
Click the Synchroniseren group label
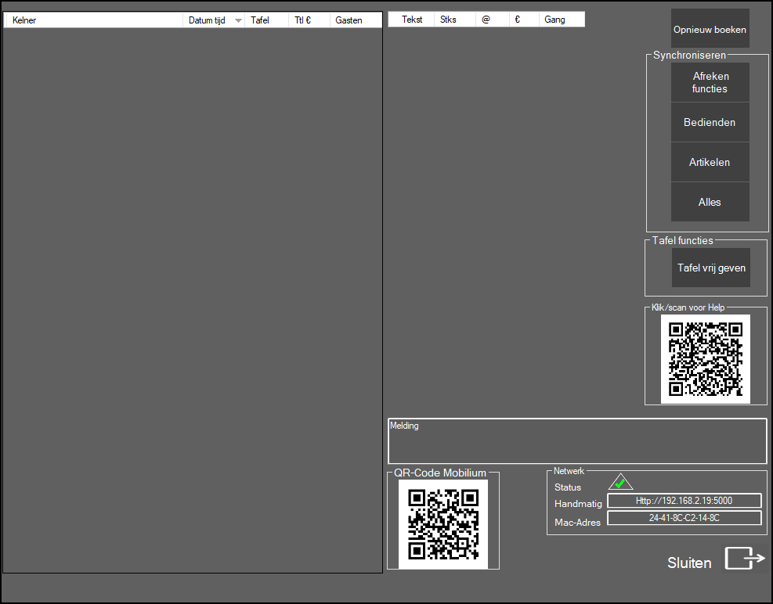pyautogui.click(x=689, y=56)
